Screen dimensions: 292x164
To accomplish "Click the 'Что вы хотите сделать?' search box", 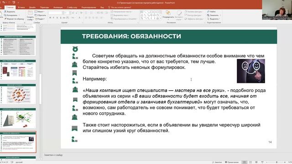I will (120, 7).
